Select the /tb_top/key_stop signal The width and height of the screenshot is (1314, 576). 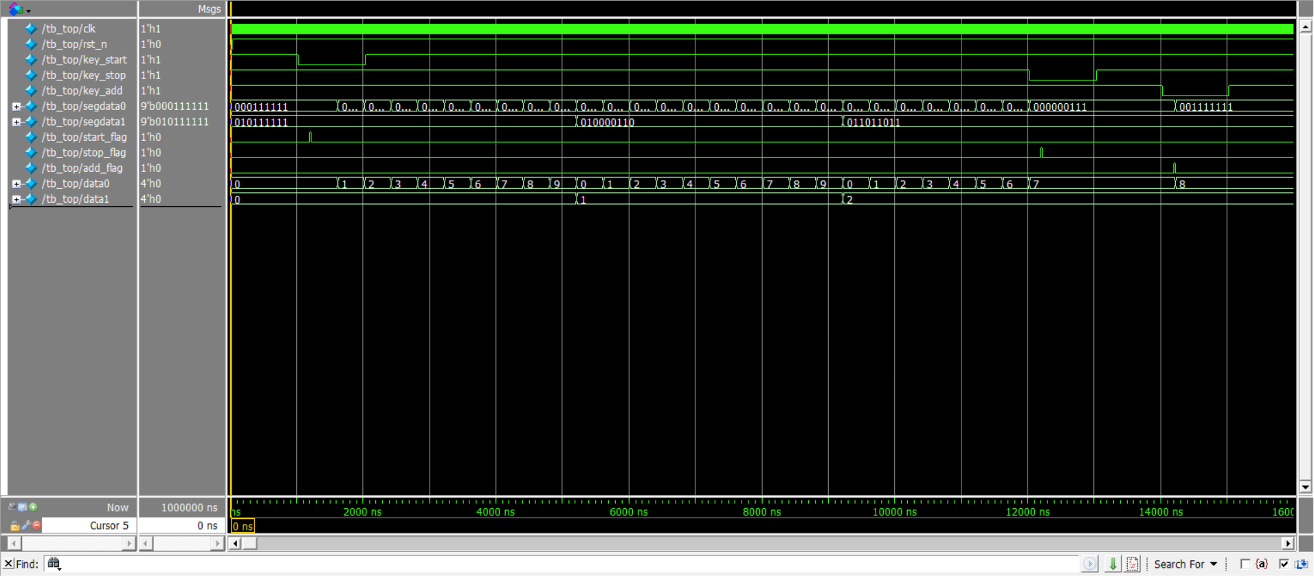[83, 75]
